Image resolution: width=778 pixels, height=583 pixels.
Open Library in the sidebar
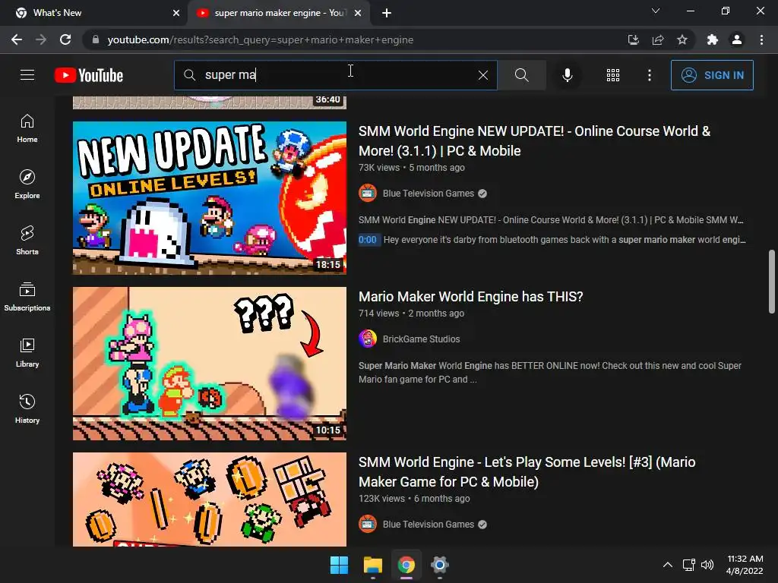(27, 352)
